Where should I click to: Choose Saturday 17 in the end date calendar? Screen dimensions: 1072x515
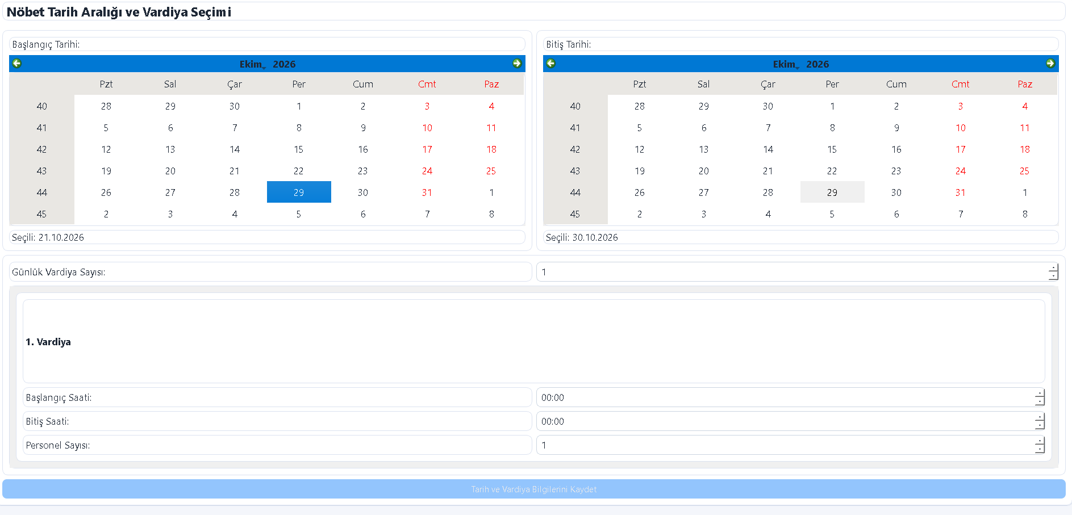[961, 149]
